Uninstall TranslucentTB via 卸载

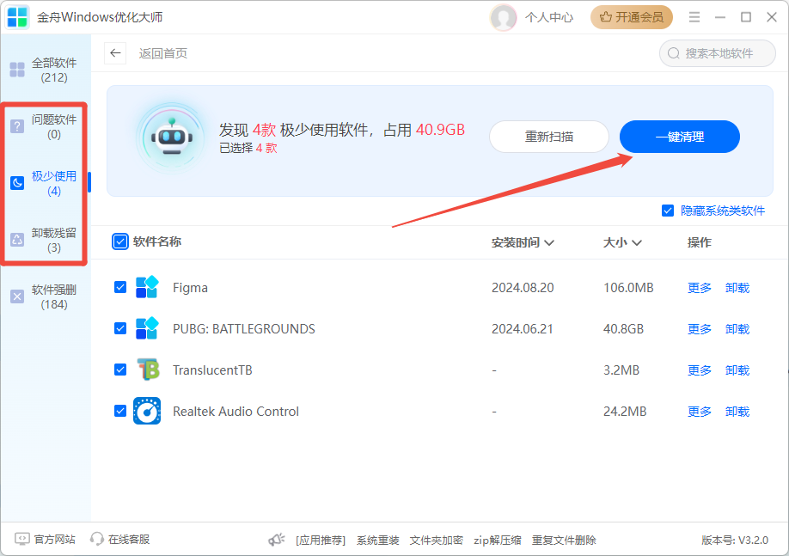tap(737, 370)
